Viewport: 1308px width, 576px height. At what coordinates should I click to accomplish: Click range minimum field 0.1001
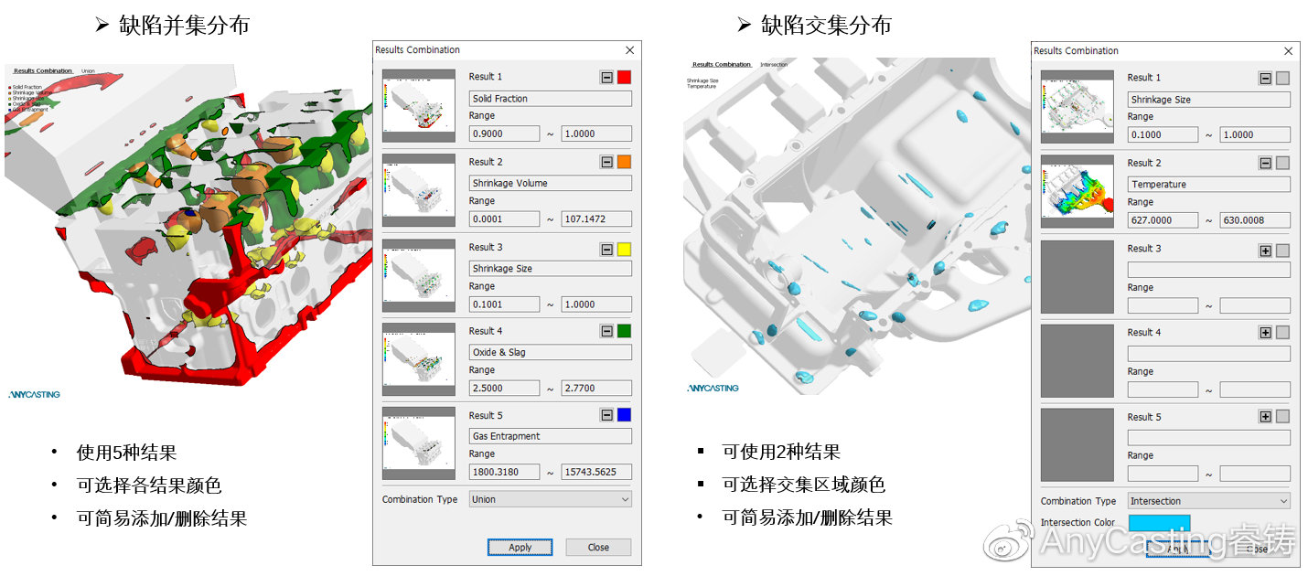click(504, 304)
